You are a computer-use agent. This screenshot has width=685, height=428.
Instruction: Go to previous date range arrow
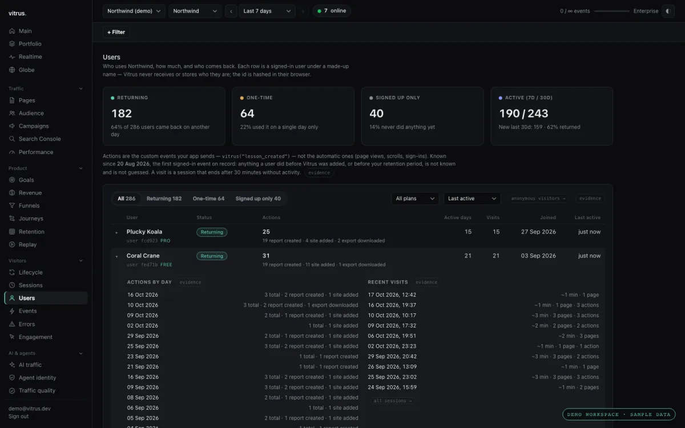pos(231,11)
